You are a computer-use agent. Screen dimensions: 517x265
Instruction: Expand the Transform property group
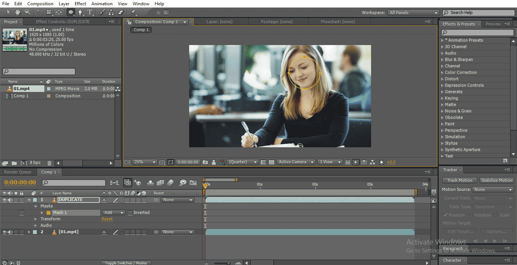[36, 219]
